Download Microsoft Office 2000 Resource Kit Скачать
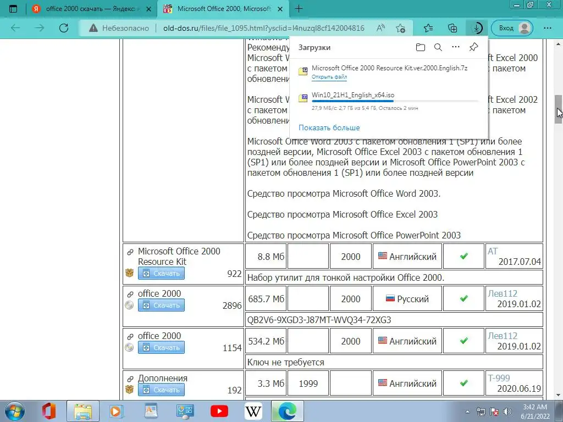This screenshot has height=422, width=563. (162, 274)
